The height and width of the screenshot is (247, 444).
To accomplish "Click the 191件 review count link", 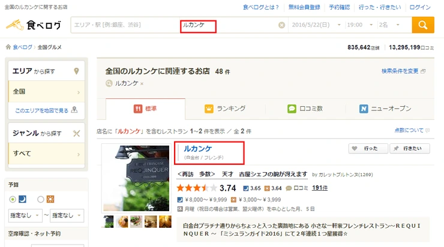I will coord(320,188).
